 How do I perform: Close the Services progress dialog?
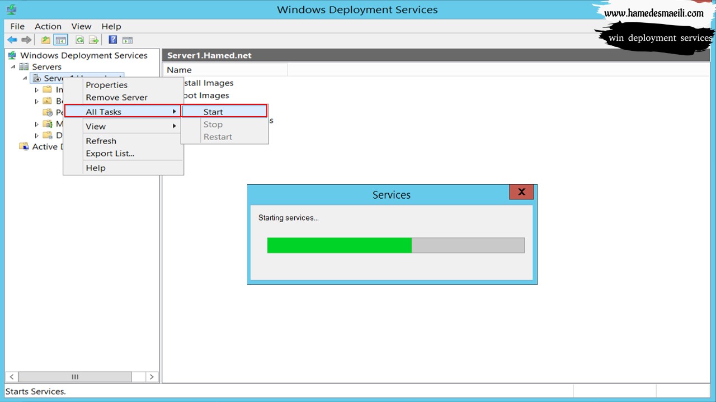click(521, 192)
